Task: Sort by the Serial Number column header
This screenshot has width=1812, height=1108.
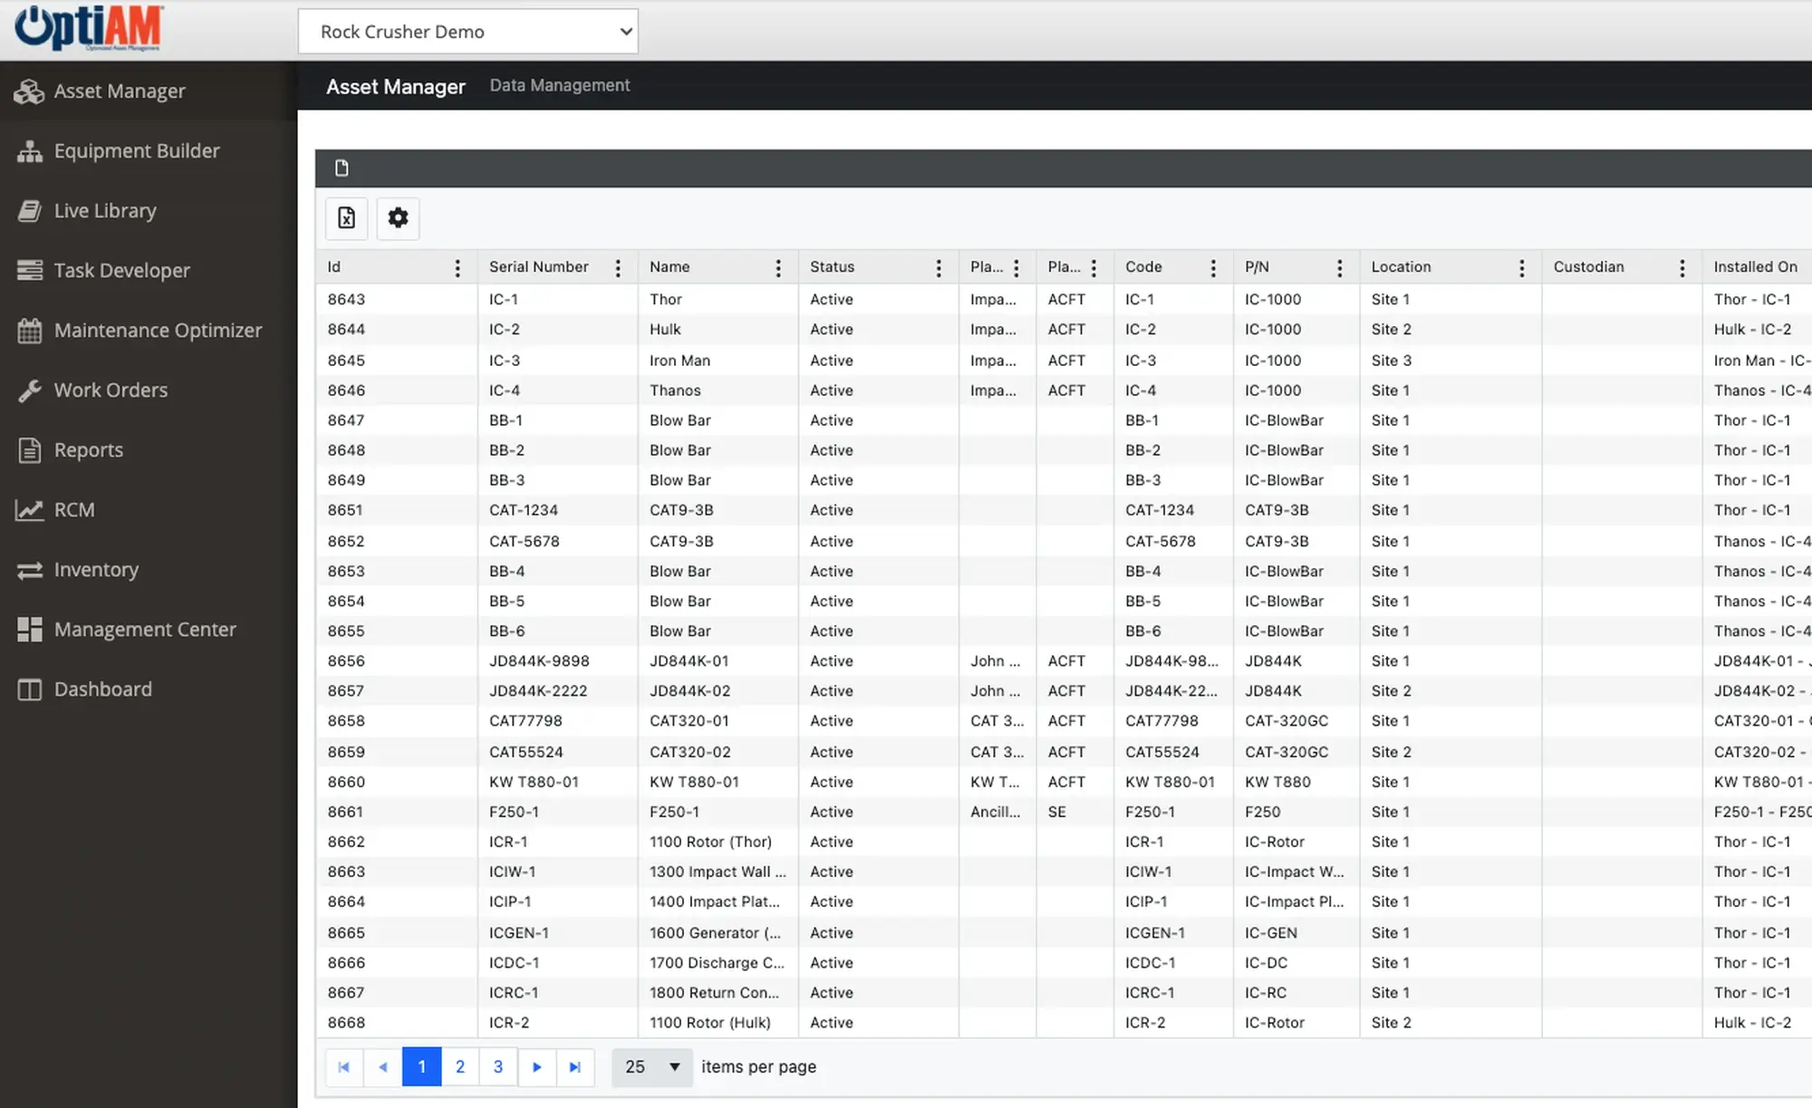Action: tap(539, 267)
